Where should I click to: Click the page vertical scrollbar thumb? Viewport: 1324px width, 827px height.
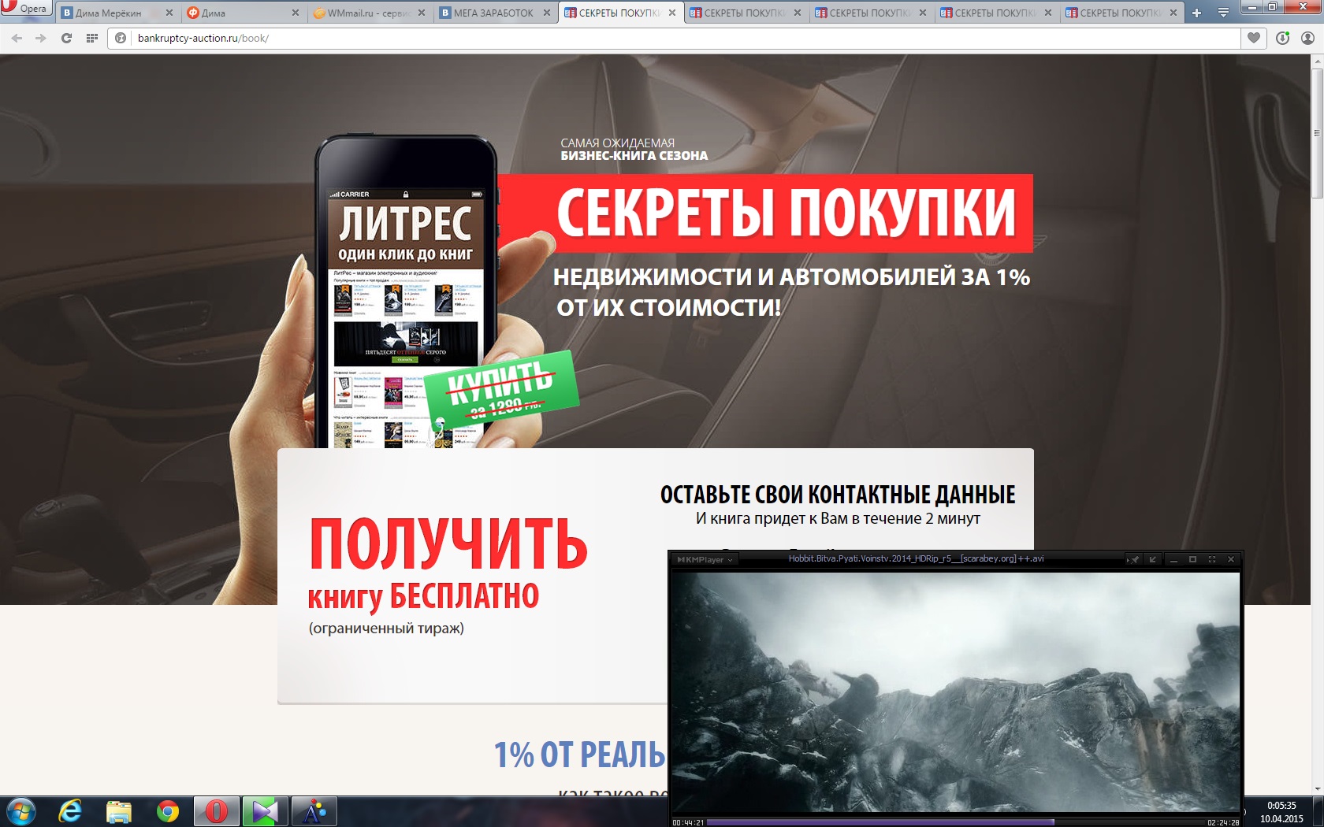tap(1317, 134)
